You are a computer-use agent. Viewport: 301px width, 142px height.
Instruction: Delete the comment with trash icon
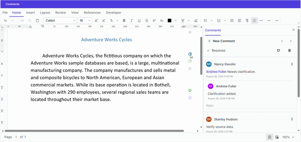(289, 51)
